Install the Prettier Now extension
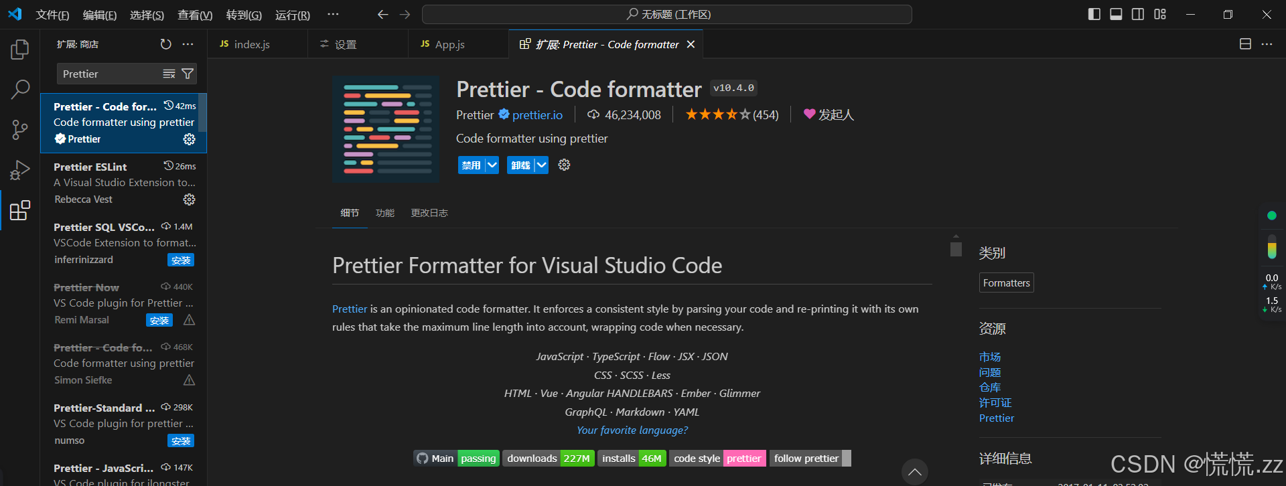The image size is (1286, 486). (x=159, y=320)
